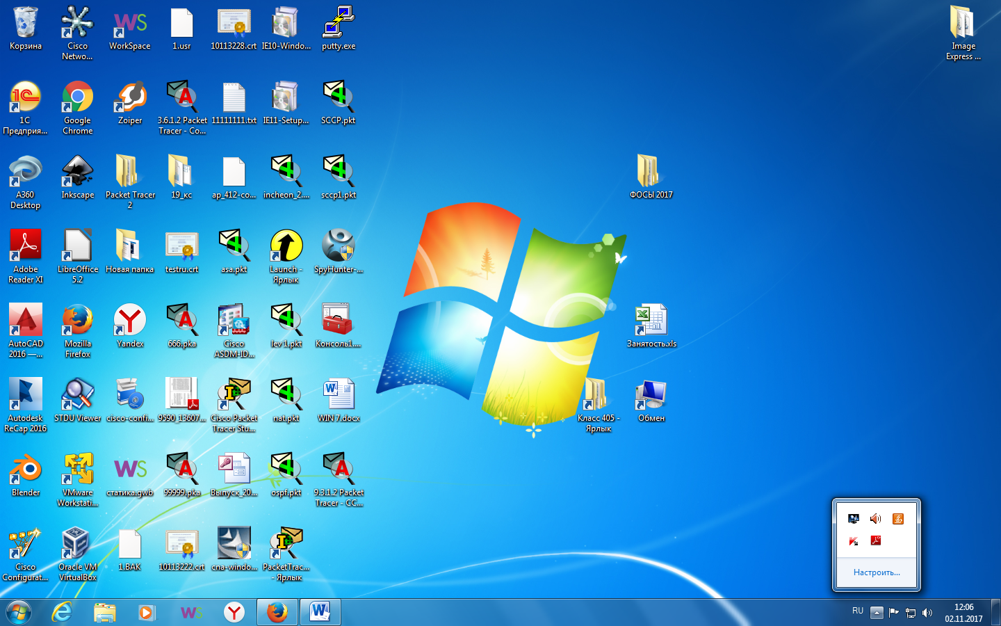Open Windows Explorer from taskbar
The width and height of the screenshot is (1001, 626).
pyautogui.click(x=105, y=612)
